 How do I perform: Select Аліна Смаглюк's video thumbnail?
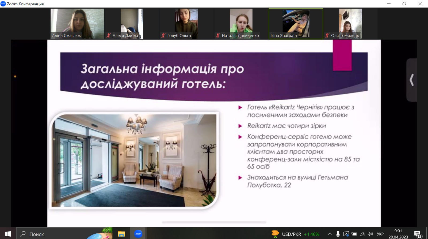point(77,24)
